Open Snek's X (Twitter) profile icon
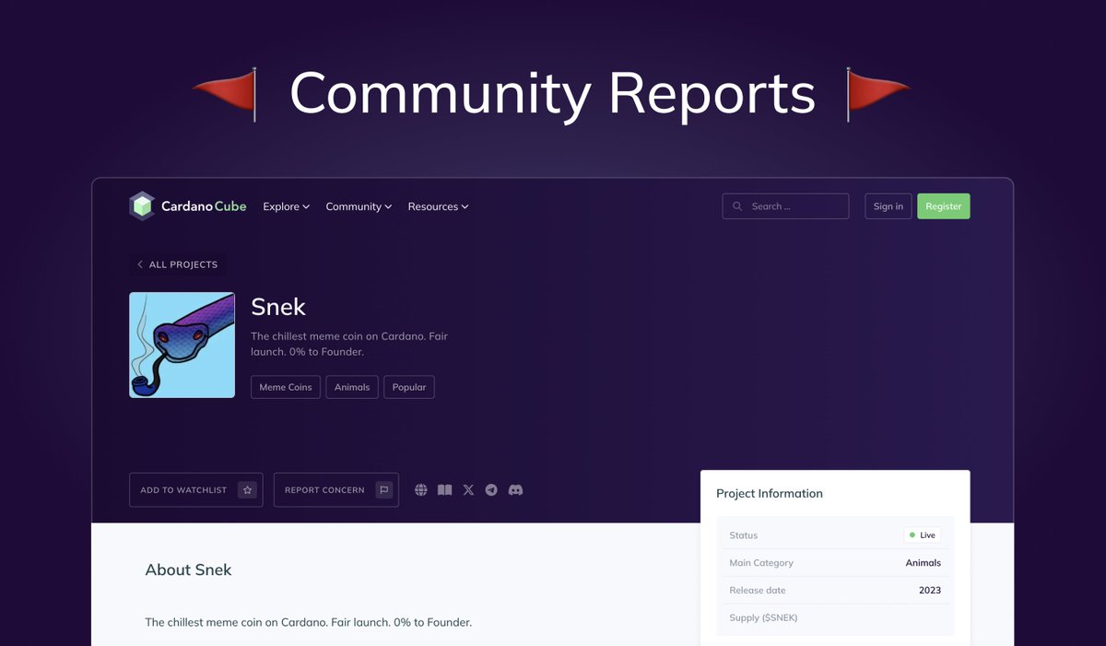This screenshot has height=646, width=1106. [468, 490]
